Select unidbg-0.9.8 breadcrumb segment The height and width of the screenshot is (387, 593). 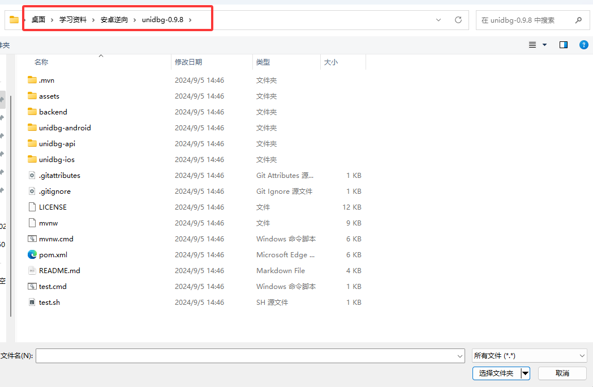pos(162,20)
